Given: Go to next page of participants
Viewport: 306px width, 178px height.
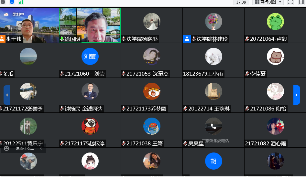Looking at the screenshot, I should 296,95.
